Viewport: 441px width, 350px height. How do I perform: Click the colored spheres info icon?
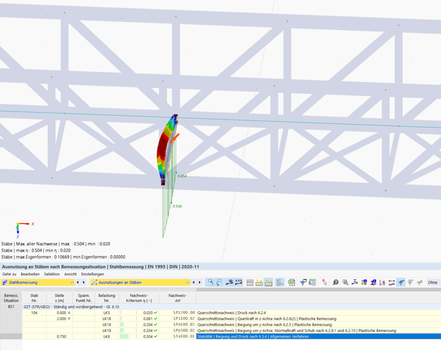(x=364, y=282)
